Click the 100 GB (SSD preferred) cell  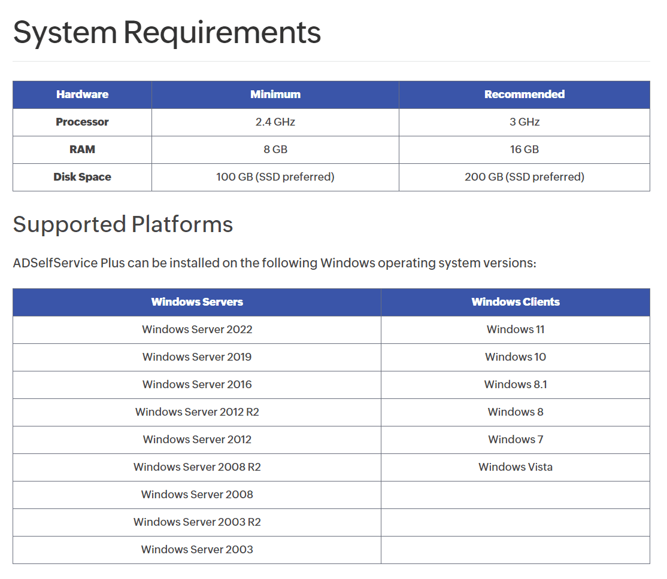(x=275, y=177)
